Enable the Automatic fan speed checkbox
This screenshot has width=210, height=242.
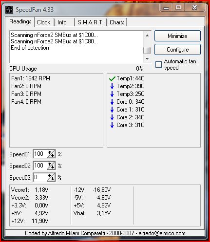coord(158,64)
